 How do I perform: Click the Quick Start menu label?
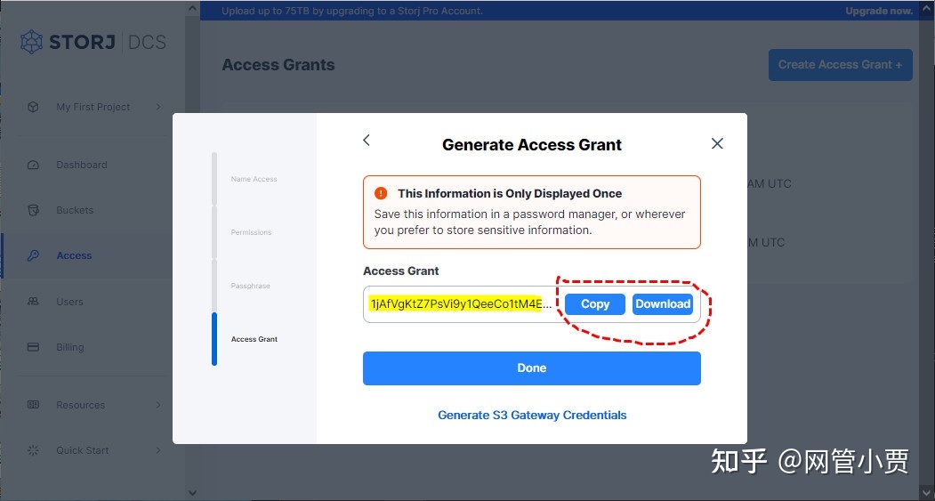tap(82, 450)
